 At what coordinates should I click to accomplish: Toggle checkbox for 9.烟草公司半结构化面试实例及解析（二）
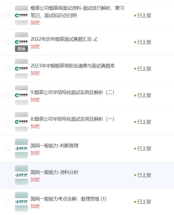tap(7, 95)
